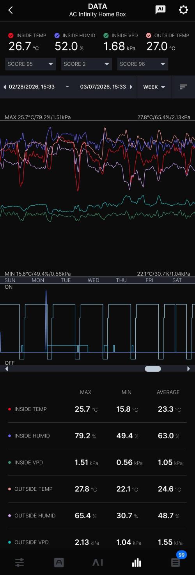This screenshot has width=195, height=575.
Task: Go to the previous date range arrow
Action: pos(4,87)
